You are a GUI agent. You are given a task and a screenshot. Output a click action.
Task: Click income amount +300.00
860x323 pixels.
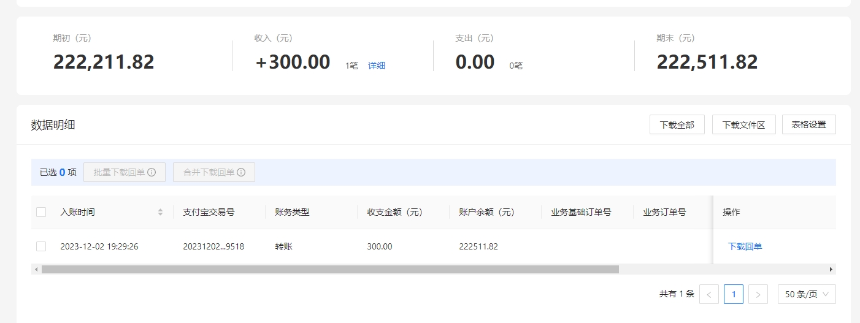293,62
